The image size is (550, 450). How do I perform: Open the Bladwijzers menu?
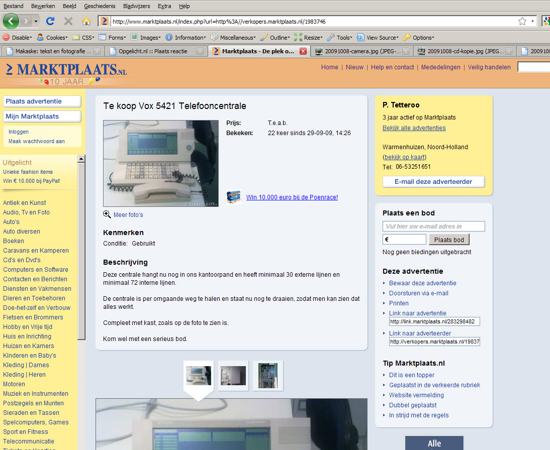click(137, 6)
